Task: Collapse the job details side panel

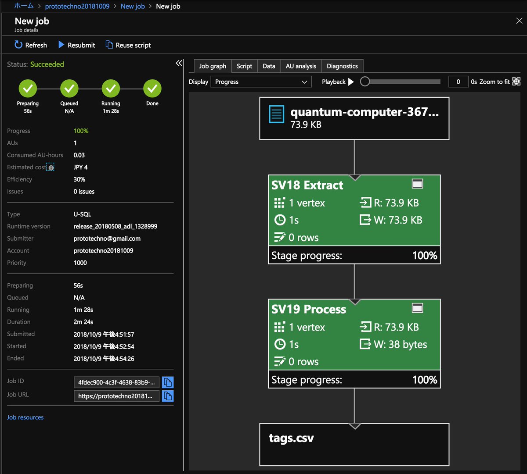Action: (179, 63)
